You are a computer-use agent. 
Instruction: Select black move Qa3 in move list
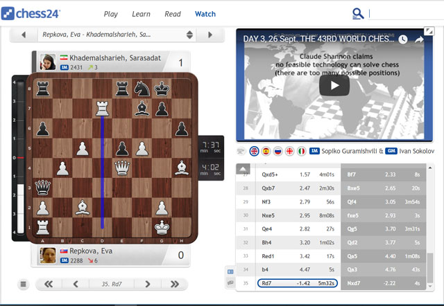[384, 269]
